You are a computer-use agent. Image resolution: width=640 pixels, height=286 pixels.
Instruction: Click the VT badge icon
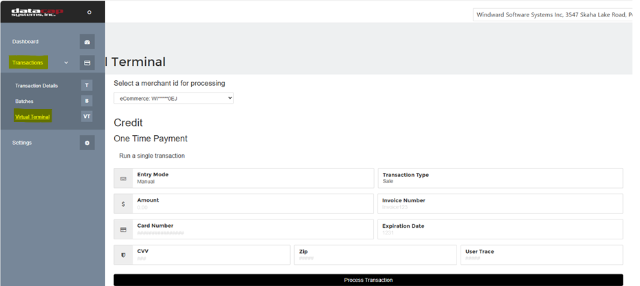pyautogui.click(x=87, y=117)
